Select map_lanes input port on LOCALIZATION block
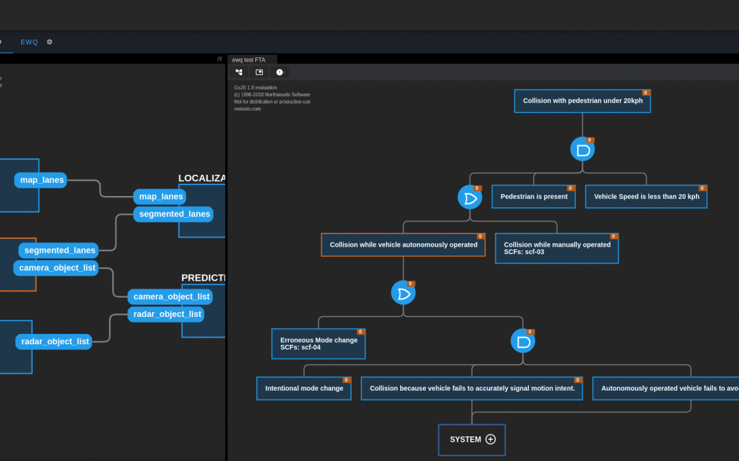Image resolution: width=739 pixels, height=461 pixels. point(159,197)
